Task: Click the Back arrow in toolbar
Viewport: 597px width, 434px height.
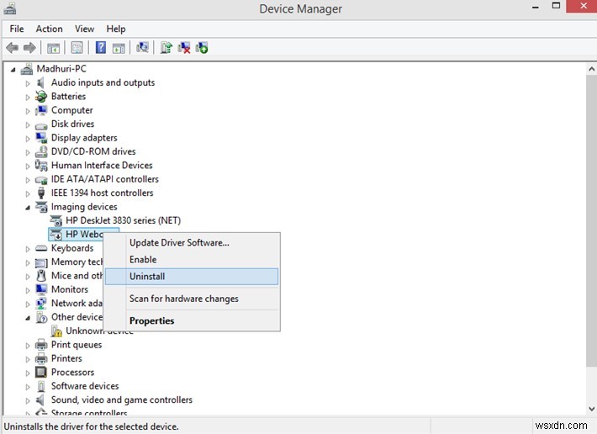Action: 12,48
